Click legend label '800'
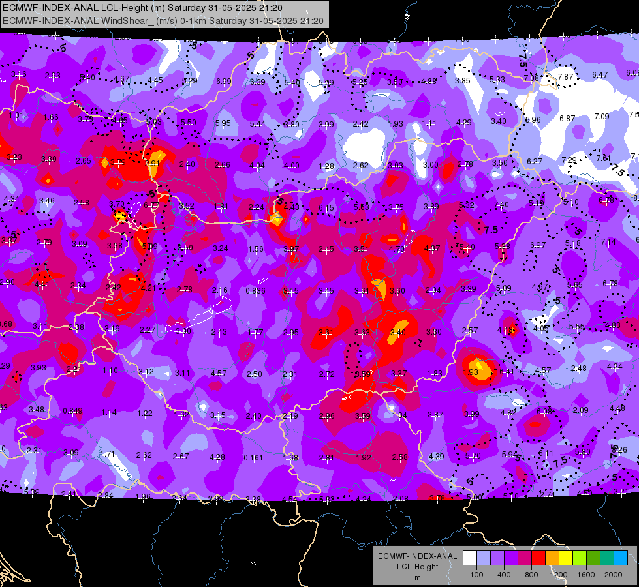 pos(531,575)
